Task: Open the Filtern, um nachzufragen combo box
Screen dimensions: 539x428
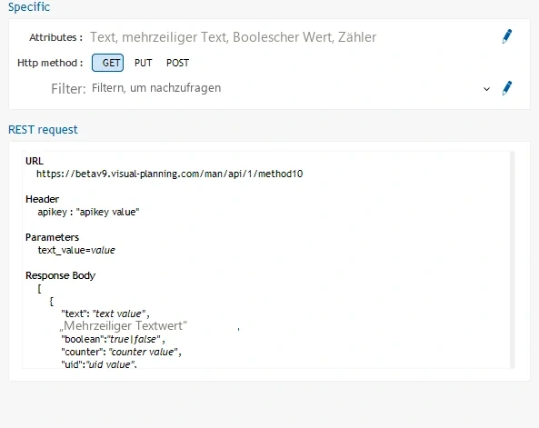Action: [291, 88]
